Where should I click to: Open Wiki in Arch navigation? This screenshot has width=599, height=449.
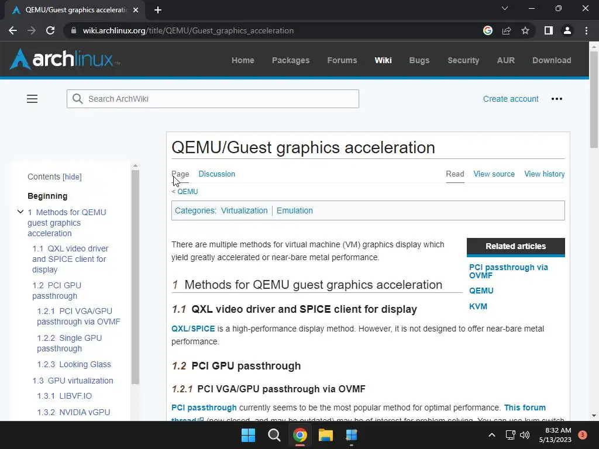point(383,60)
